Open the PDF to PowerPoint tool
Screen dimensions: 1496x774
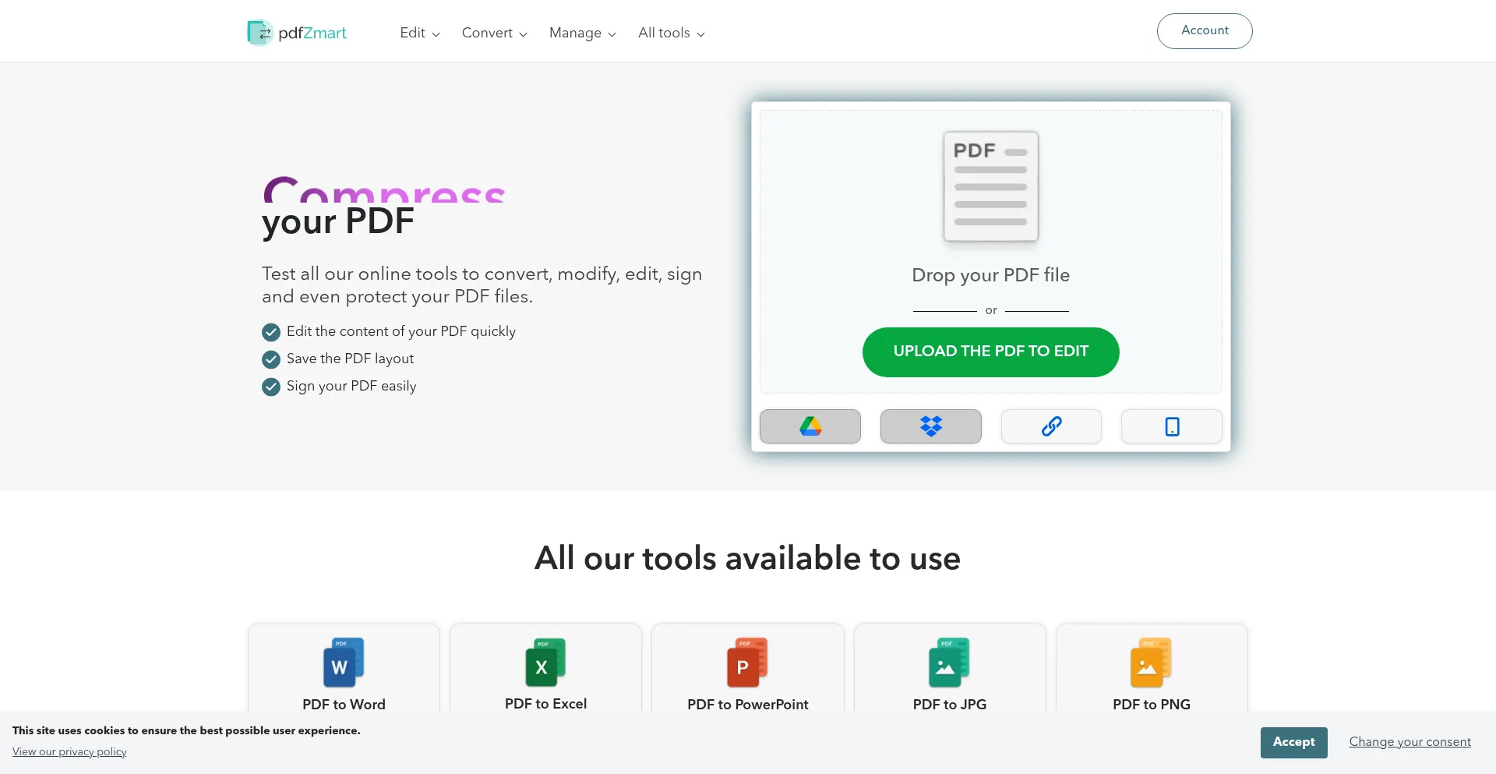pos(747,671)
